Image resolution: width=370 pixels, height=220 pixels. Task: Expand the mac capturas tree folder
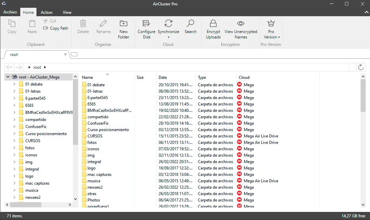[x=14, y=183]
